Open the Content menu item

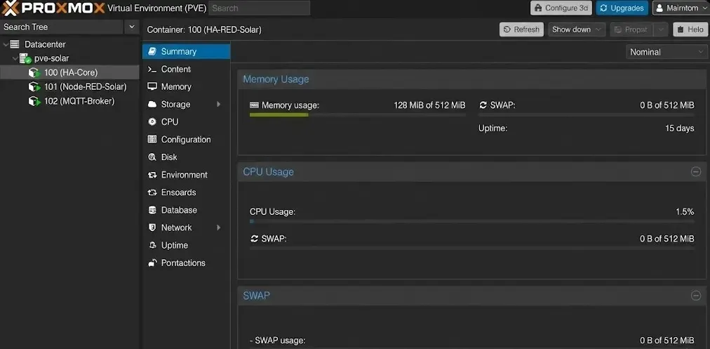[x=186, y=69]
